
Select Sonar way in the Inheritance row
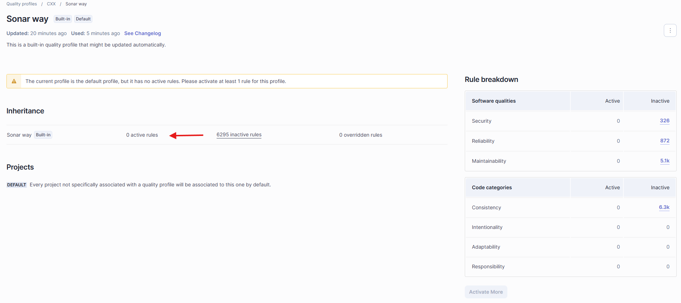tap(19, 135)
